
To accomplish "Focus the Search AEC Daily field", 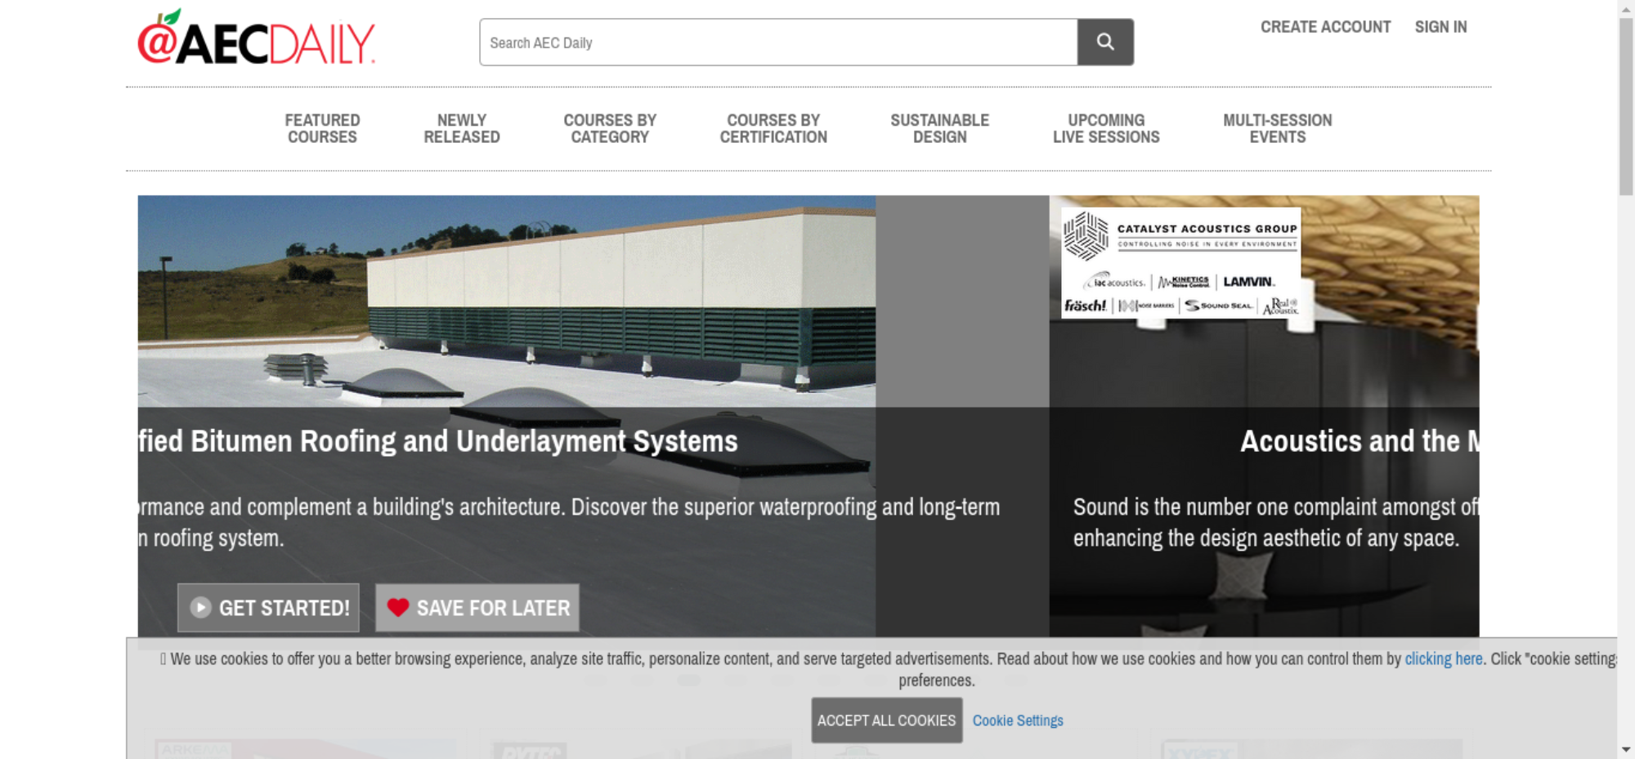I will (x=777, y=42).
